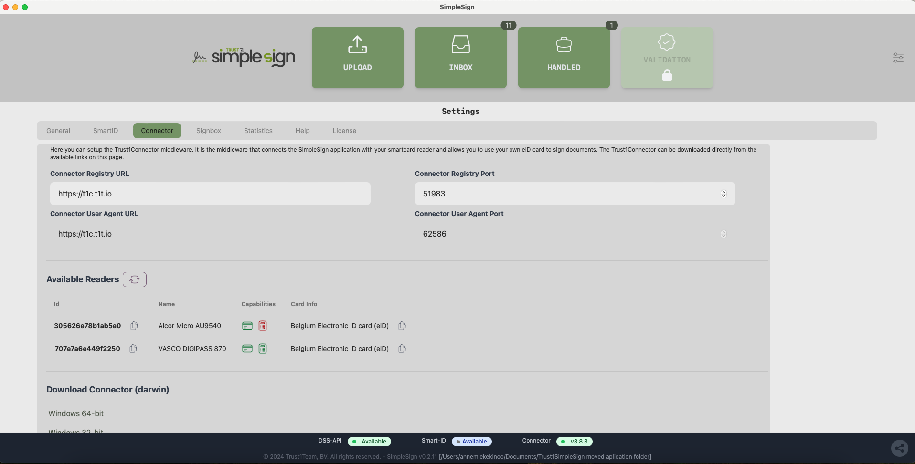Select the Connector tab
The height and width of the screenshot is (464, 915).
(x=157, y=131)
